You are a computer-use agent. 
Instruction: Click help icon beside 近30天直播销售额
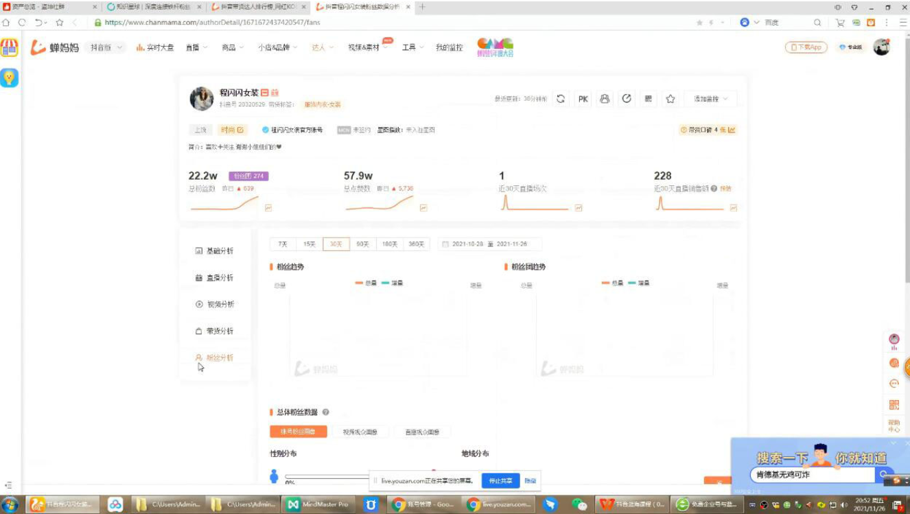coord(714,188)
